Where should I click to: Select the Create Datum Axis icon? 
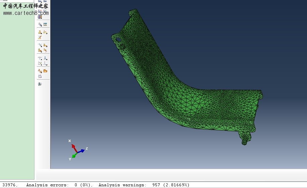click(x=45, y=58)
